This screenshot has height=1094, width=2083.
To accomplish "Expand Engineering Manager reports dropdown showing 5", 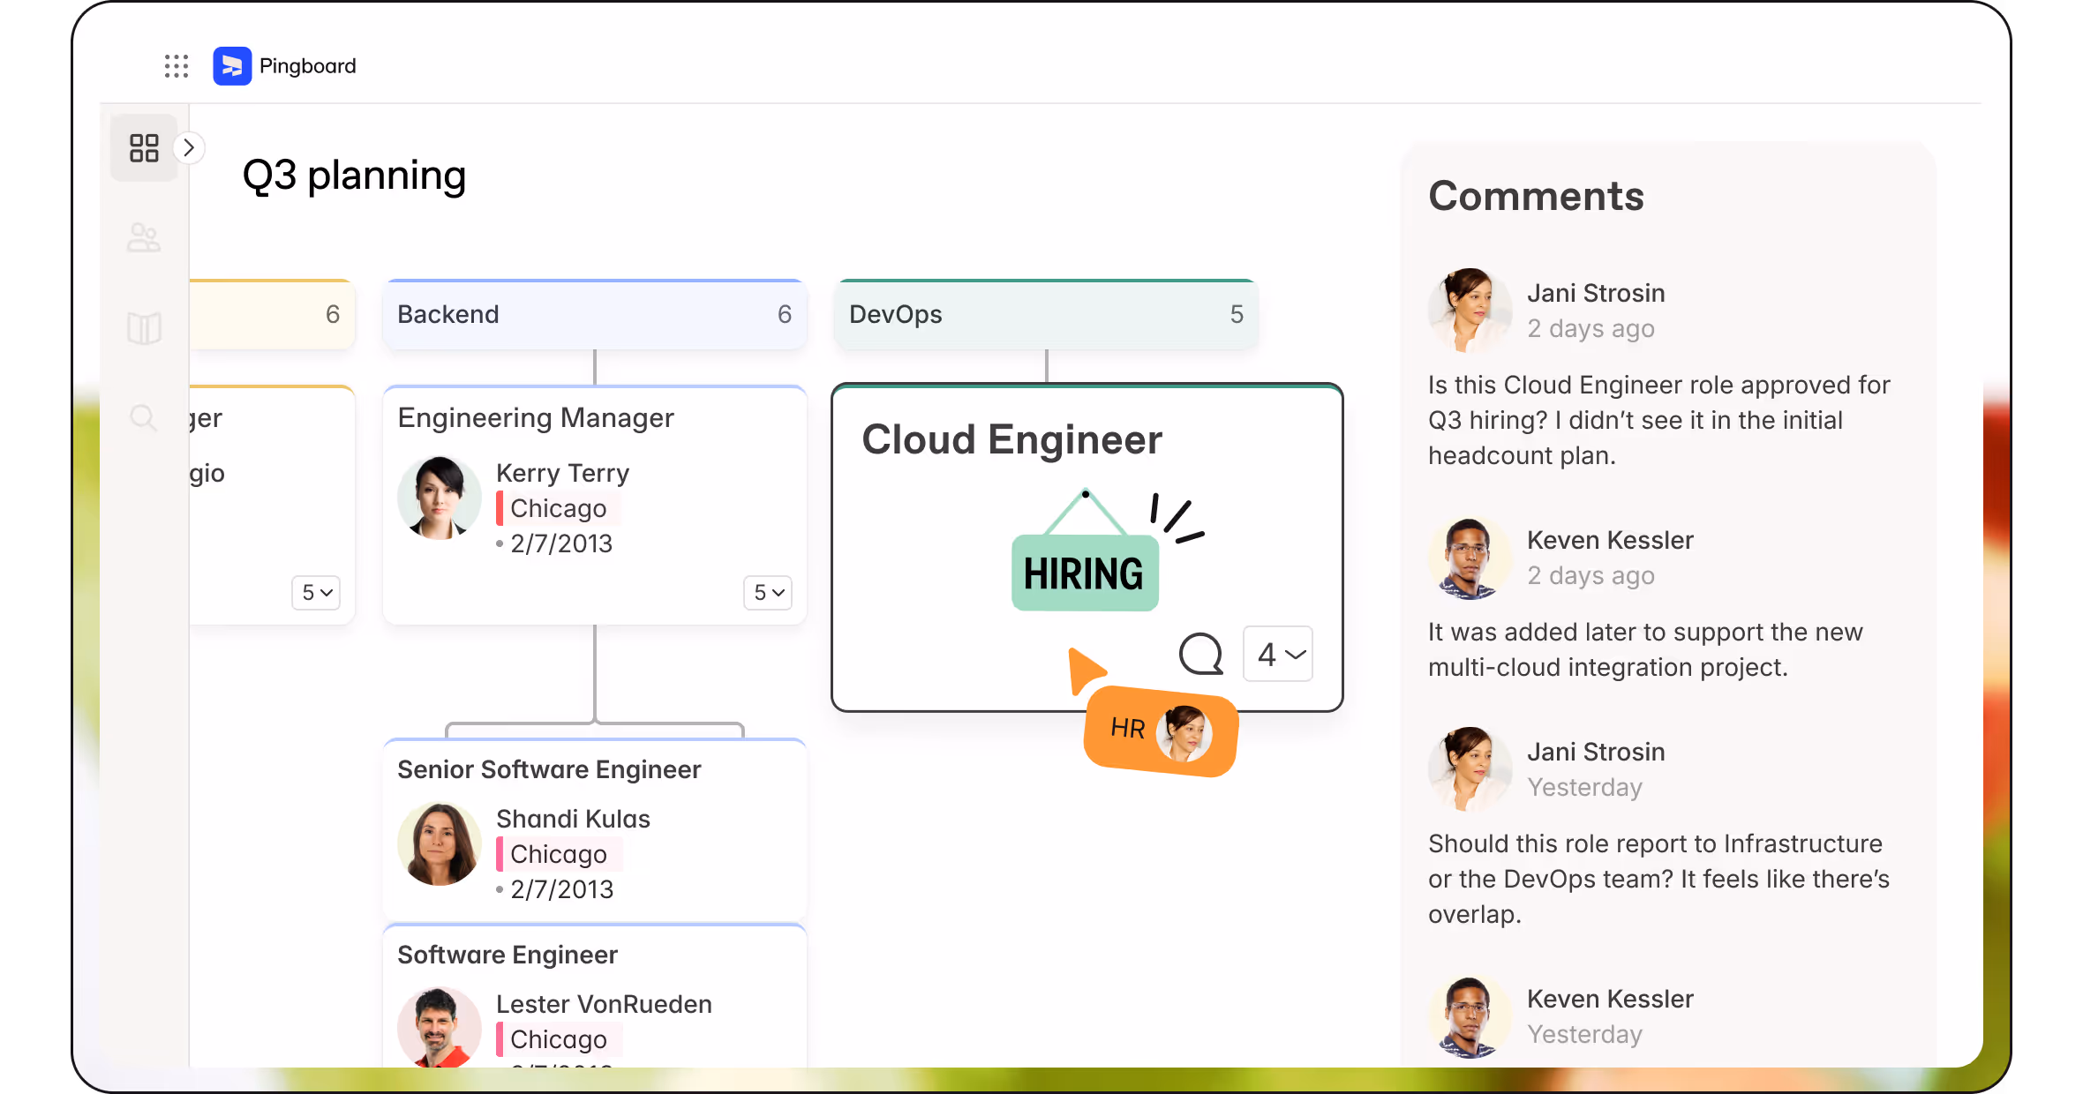I will [x=768, y=593].
